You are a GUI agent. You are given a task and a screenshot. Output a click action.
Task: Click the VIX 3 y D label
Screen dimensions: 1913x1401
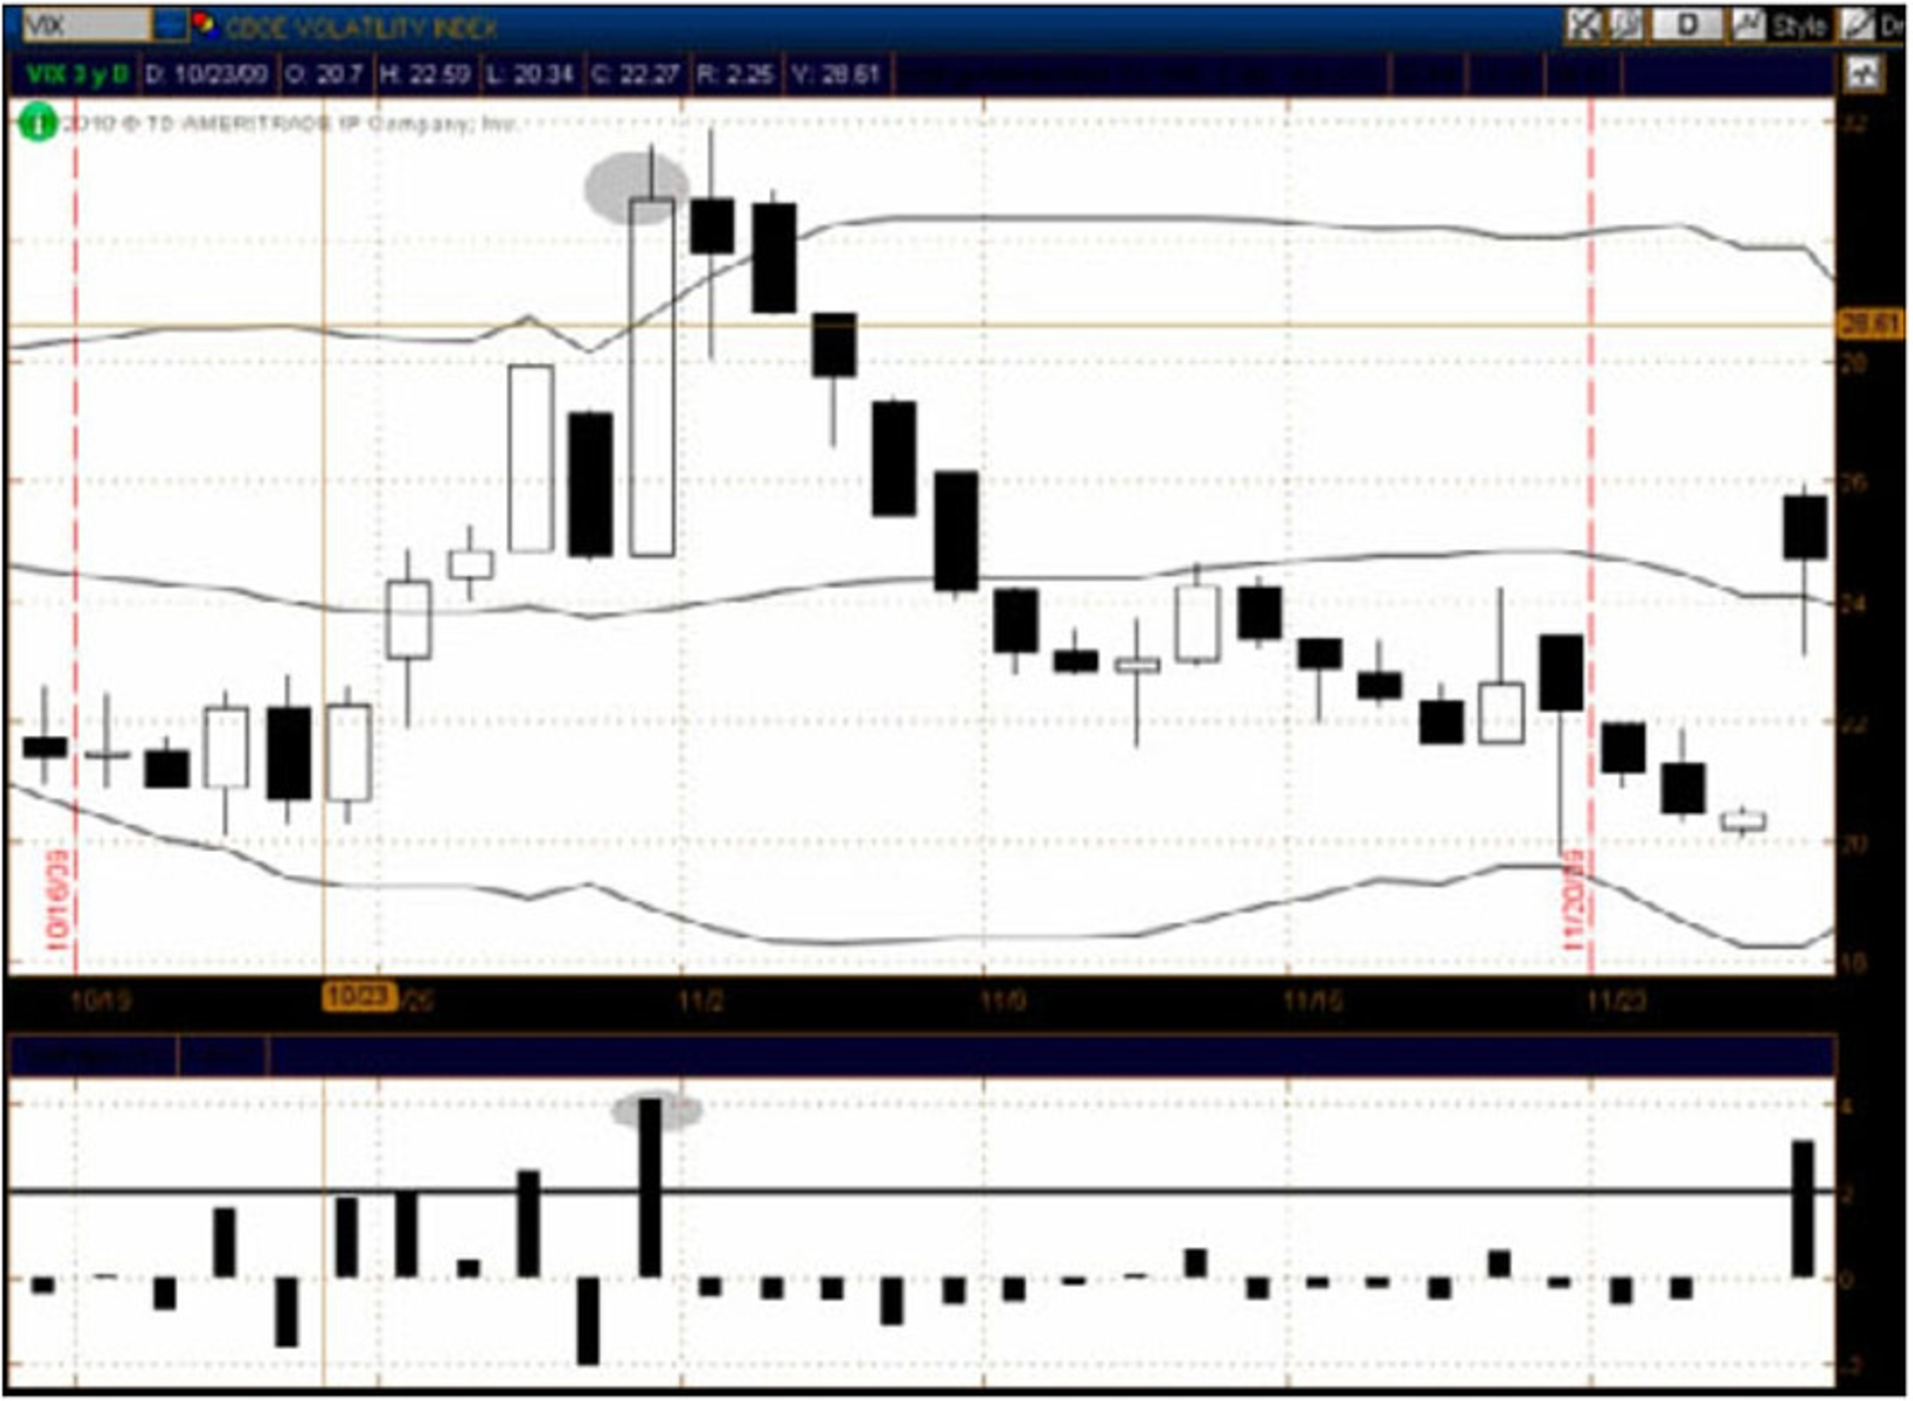tap(77, 75)
